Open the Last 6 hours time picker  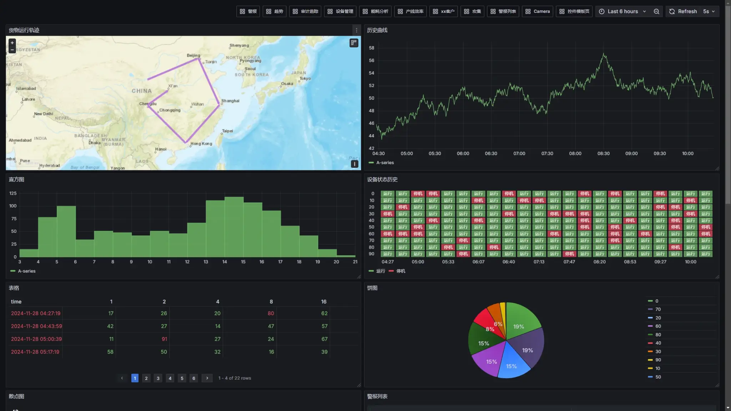[623, 11]
